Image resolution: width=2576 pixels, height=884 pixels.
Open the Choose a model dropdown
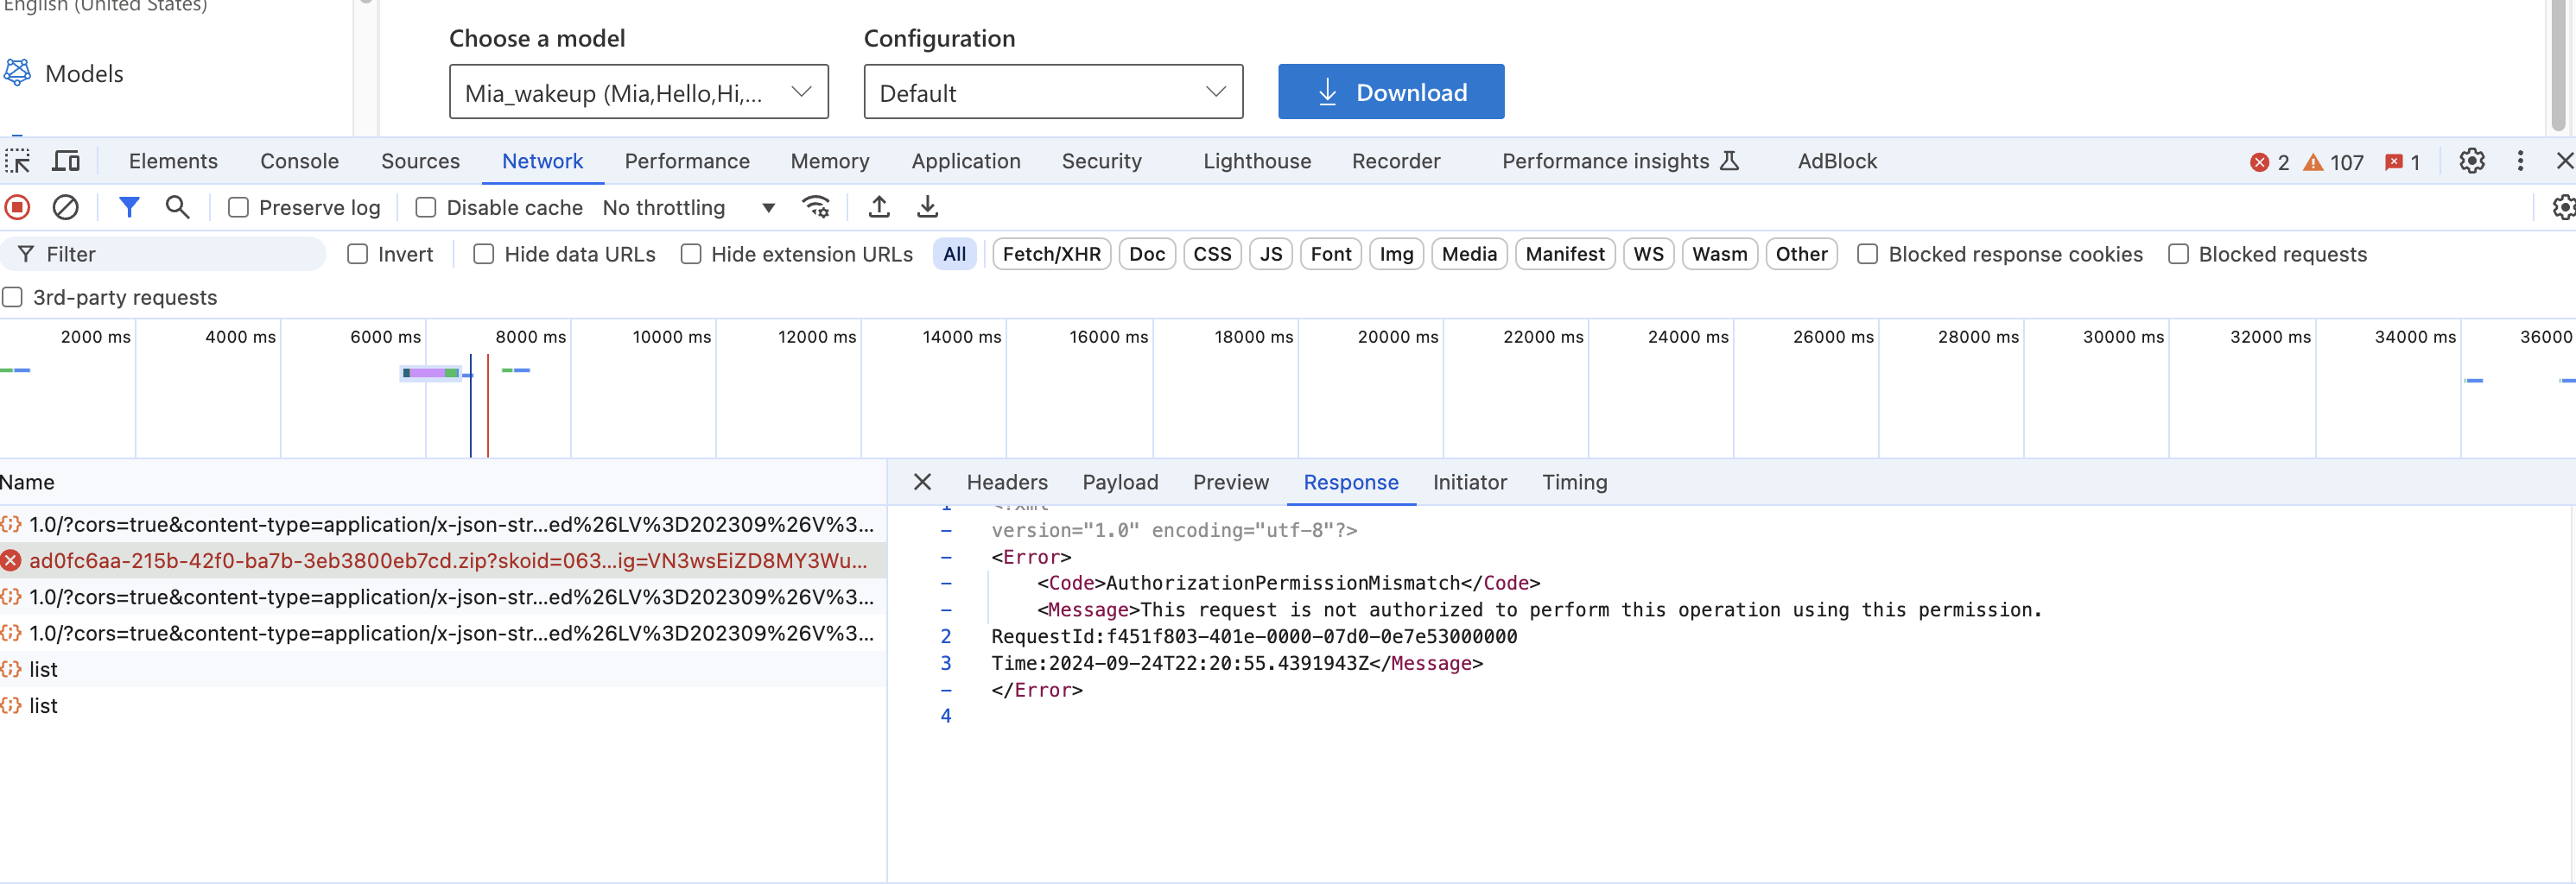638,92
